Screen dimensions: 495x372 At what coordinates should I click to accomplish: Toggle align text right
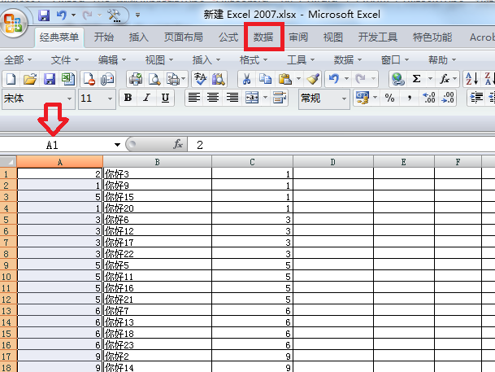pos(232,98)
